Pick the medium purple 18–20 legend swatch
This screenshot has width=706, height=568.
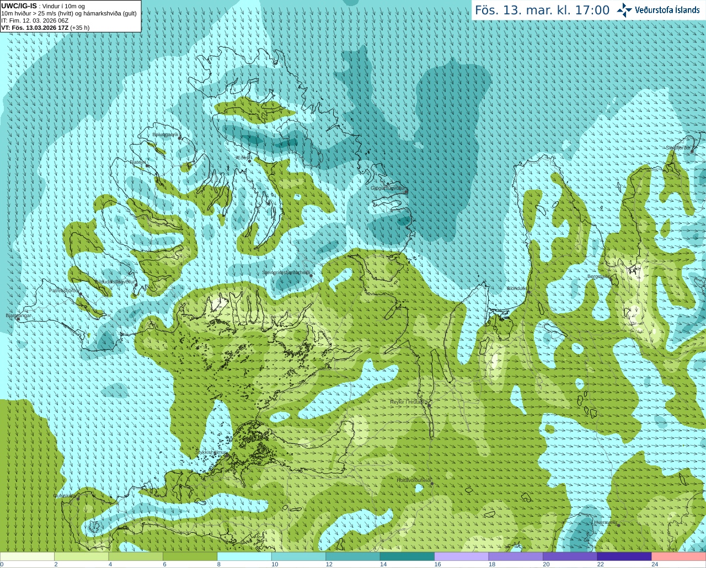516,556
